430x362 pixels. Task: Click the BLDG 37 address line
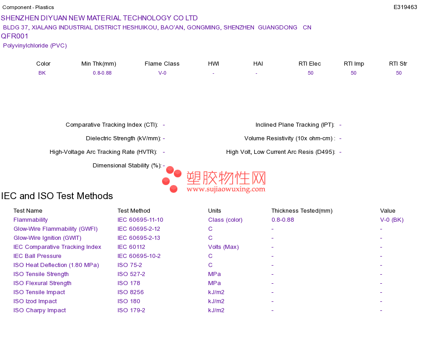coord(157,28)
